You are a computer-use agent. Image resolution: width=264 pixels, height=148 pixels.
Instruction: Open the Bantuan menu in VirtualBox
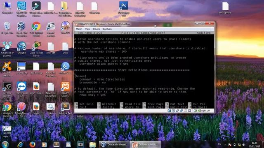(107, 29)
